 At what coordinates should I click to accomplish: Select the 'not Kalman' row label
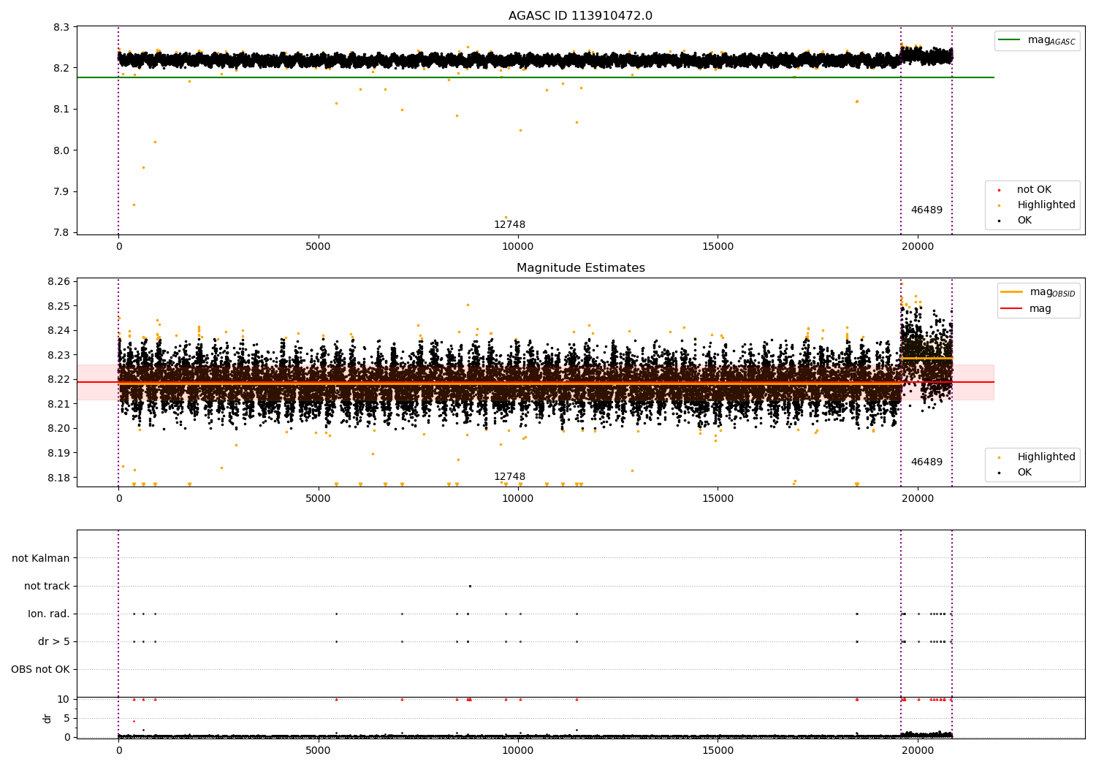tap(41, 559)
